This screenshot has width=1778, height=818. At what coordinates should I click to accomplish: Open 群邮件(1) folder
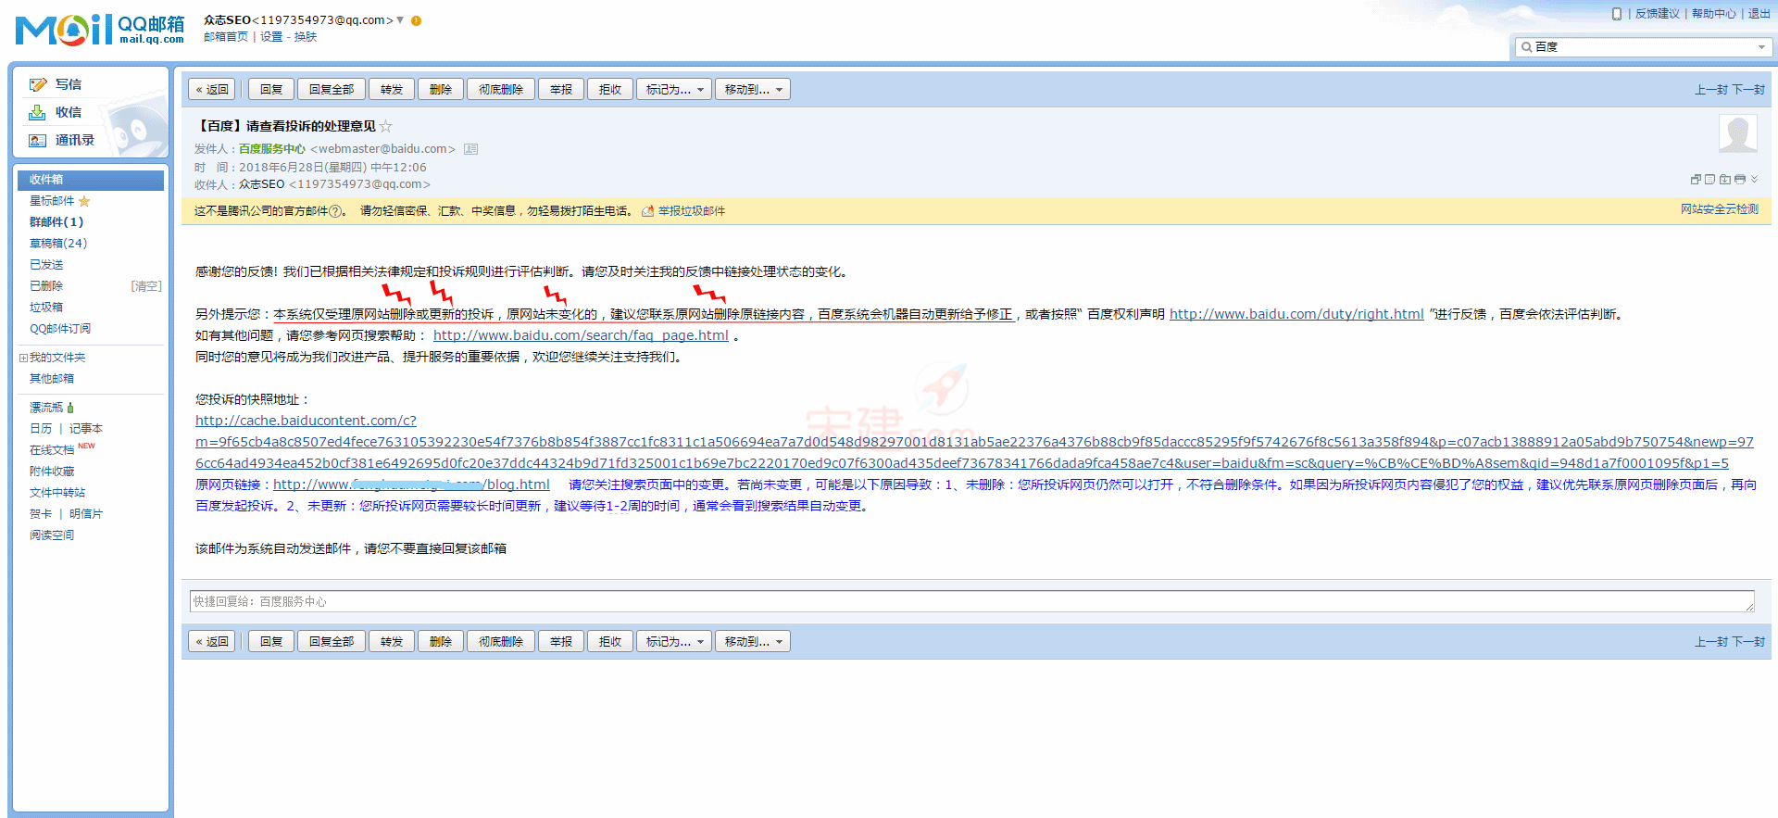[x=56, y=222]
